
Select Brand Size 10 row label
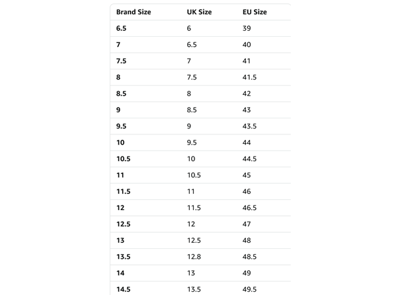tap(120, 142)
